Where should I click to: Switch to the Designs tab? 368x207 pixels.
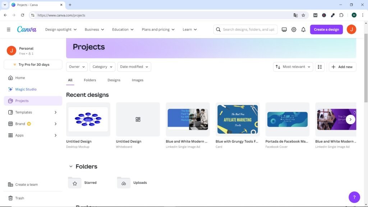point(114,80)
